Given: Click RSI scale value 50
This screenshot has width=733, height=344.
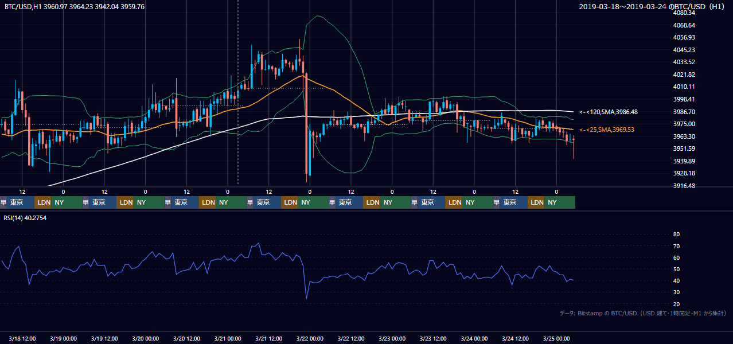Looking at the screenshot, I should click(676, 269).
